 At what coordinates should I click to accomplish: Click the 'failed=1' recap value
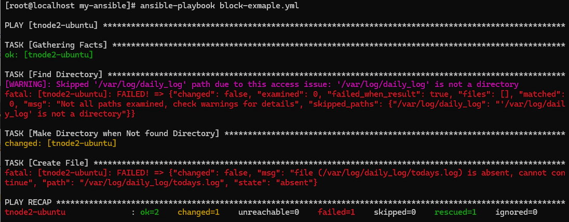coord(336,212)
